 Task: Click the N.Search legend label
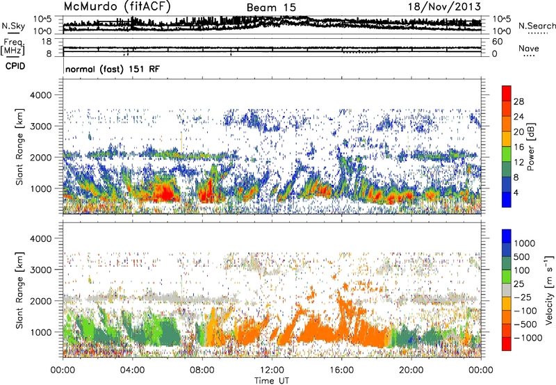[537, 26]
